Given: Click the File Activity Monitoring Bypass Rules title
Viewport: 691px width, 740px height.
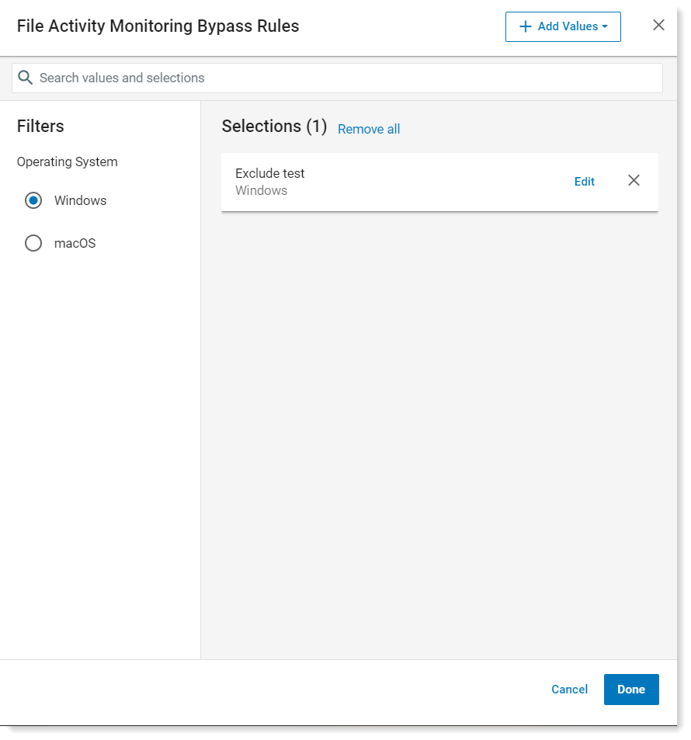Looking at the screenshot, I should [158, 26].
